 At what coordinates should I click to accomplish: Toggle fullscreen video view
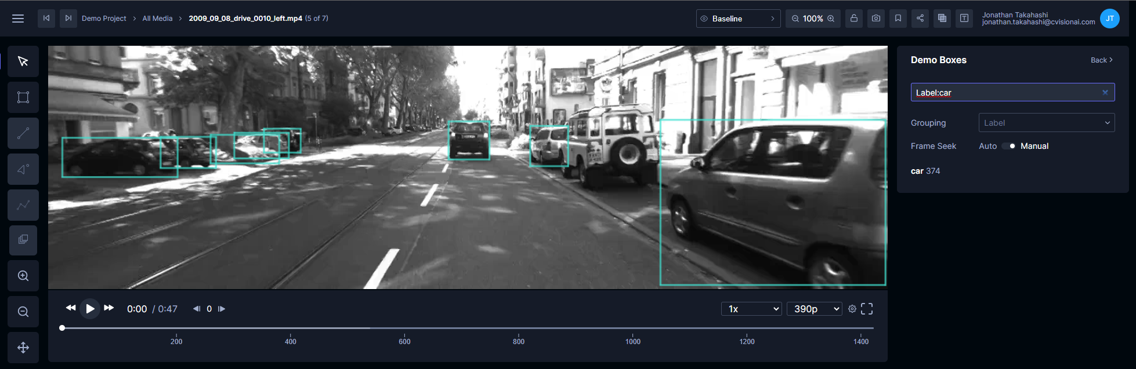click(867, 309)
